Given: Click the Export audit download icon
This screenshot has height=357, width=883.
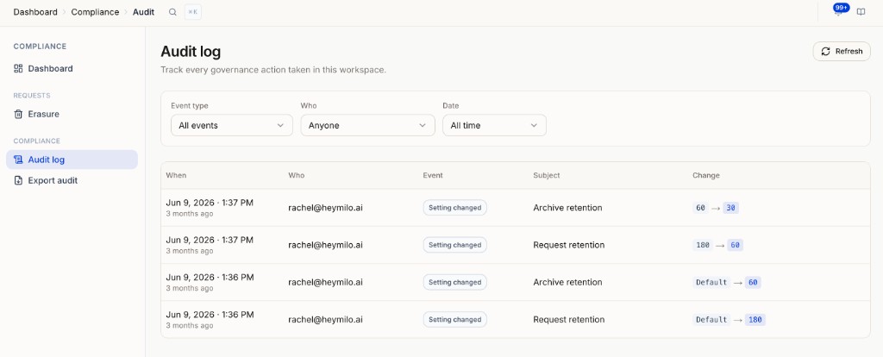Looking at the screenshot, I should pyautogui.click(x=18, y=181).
